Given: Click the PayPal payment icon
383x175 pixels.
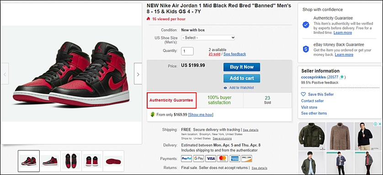Looking at the screenshot, I should [x=186, y=159].
